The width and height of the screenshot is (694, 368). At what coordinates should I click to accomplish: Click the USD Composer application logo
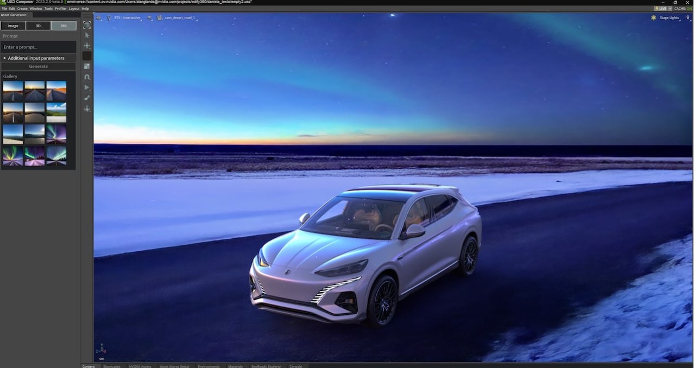[3, 2]
